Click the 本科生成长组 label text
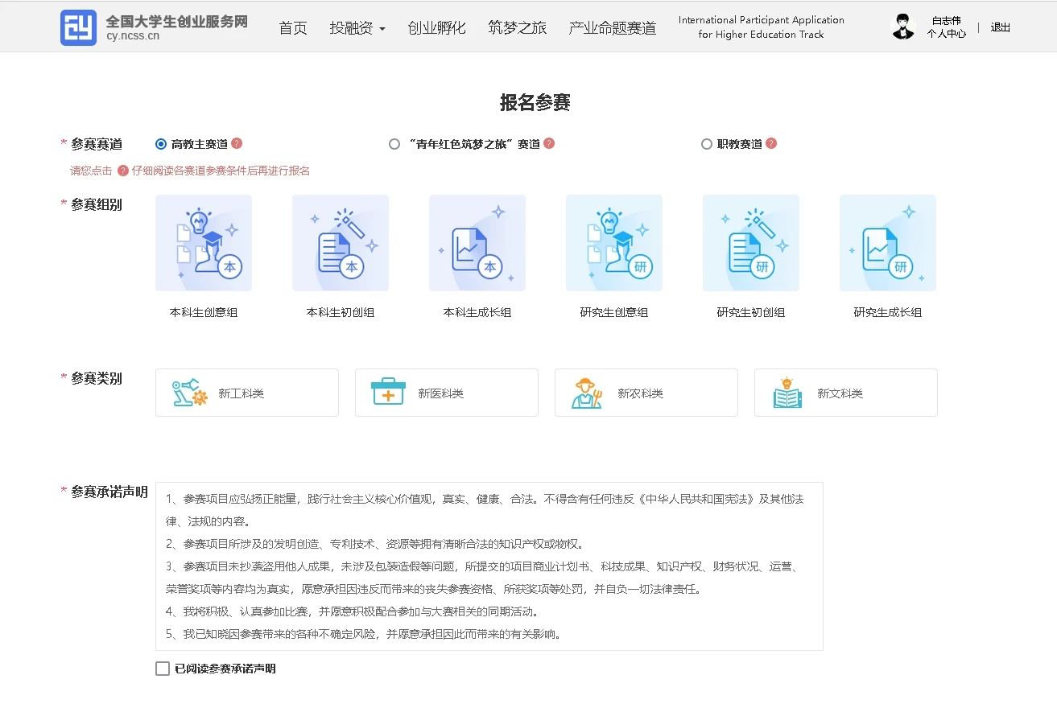The width and height of the screenshot is (1057, 708). (477, 312)
